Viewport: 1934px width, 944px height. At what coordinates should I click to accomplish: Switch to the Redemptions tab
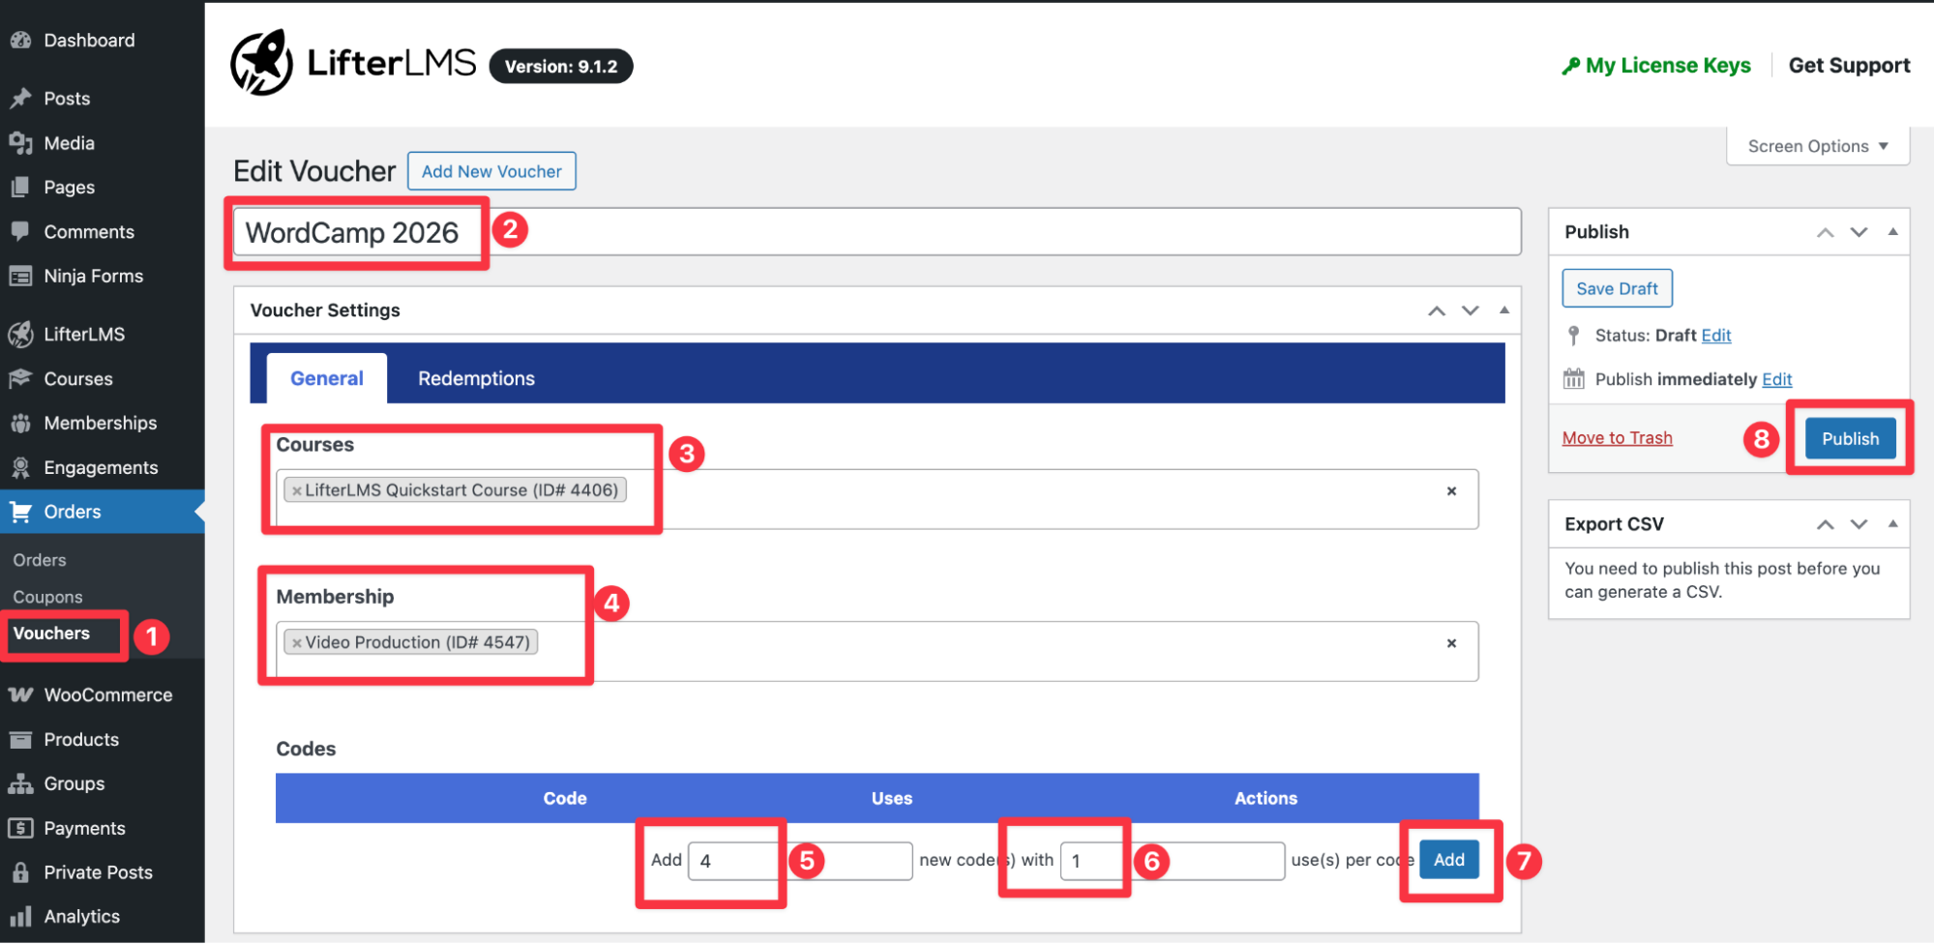tap(475, 378)
